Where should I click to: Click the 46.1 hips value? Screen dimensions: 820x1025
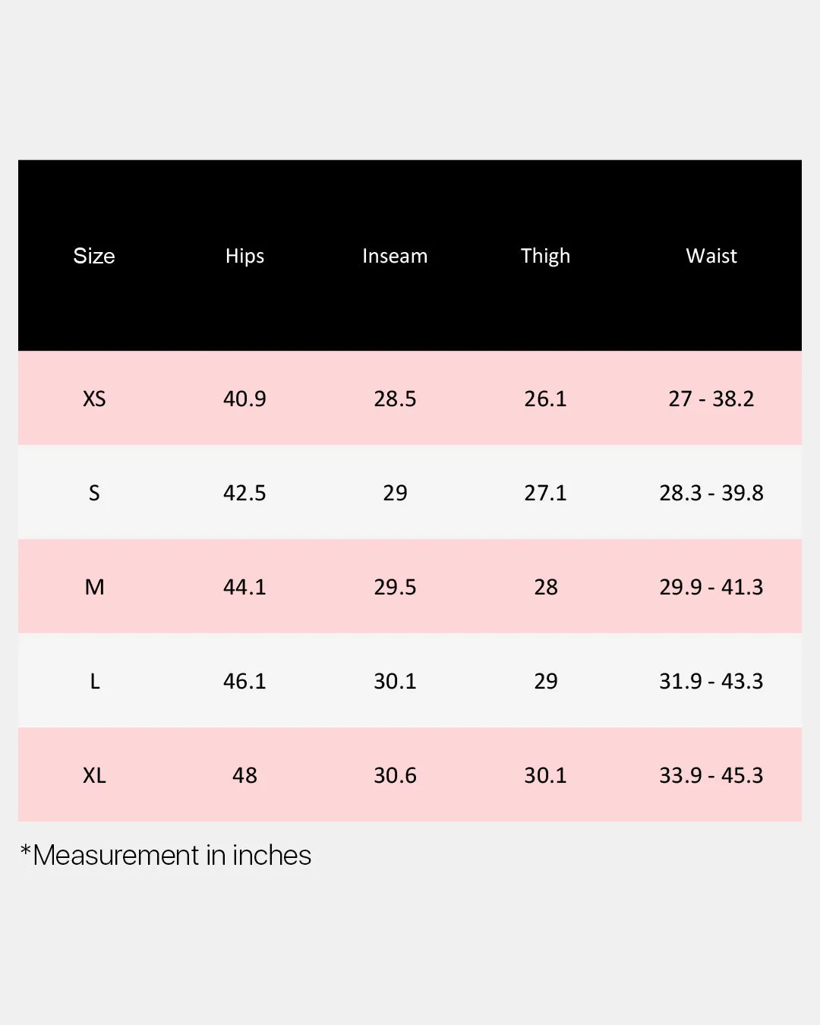click(244, 681)
